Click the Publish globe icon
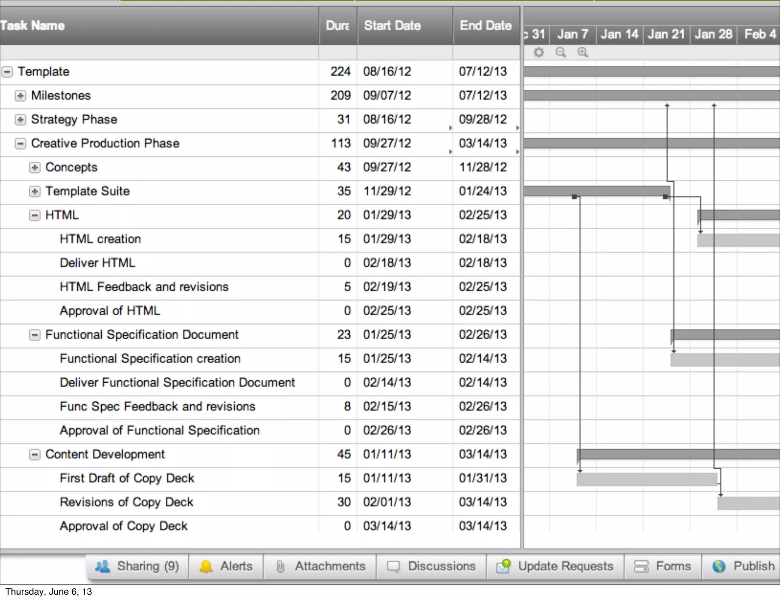This screenshot has height=600, width=780. pos(719,566)
